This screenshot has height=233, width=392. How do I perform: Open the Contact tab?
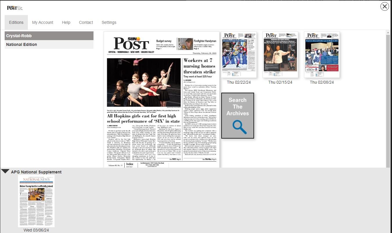(x=86, y=22)
